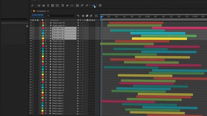
Task: Click the fx effects column header icon
Action: 85,20
